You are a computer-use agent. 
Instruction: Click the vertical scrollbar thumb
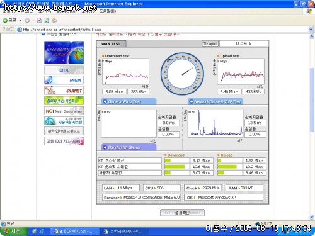[312, 100]
